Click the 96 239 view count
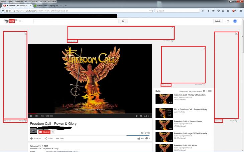 145,133
